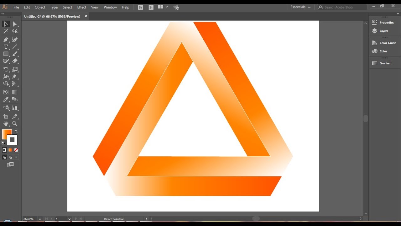Open the 66.67% zoom level dropdown

click(40, 219)
